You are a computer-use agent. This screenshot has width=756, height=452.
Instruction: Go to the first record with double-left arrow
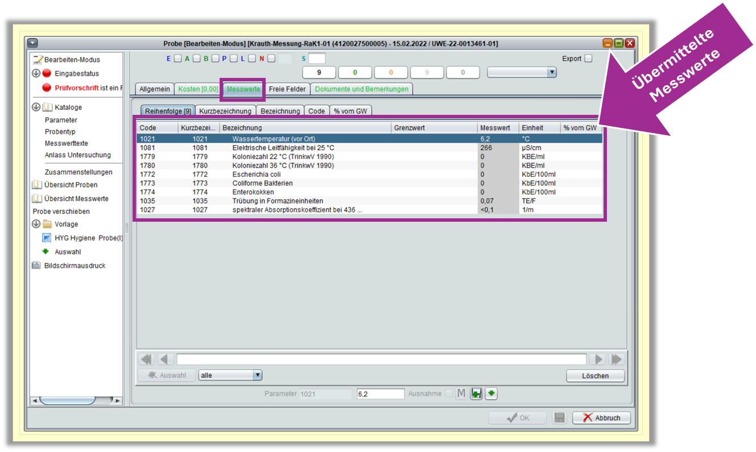[x=147, y=359]
